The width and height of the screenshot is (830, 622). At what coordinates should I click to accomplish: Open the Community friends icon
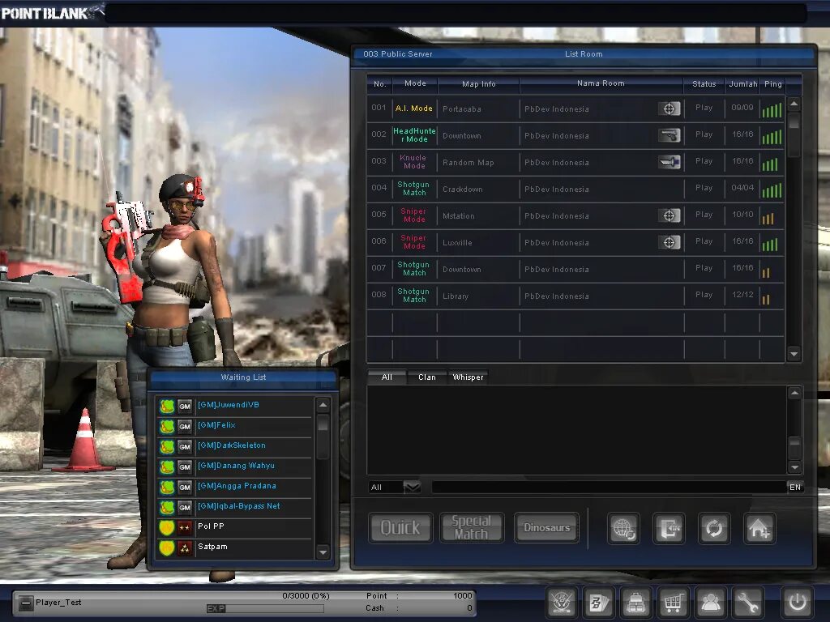point(711,603)
